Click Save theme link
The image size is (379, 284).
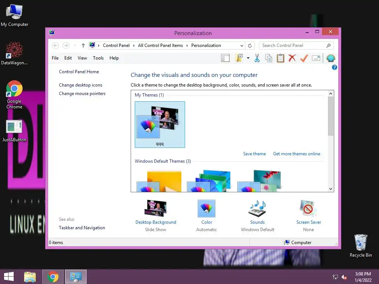(254, 154)
